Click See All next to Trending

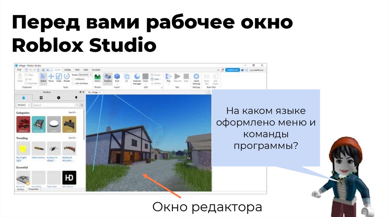72,138
